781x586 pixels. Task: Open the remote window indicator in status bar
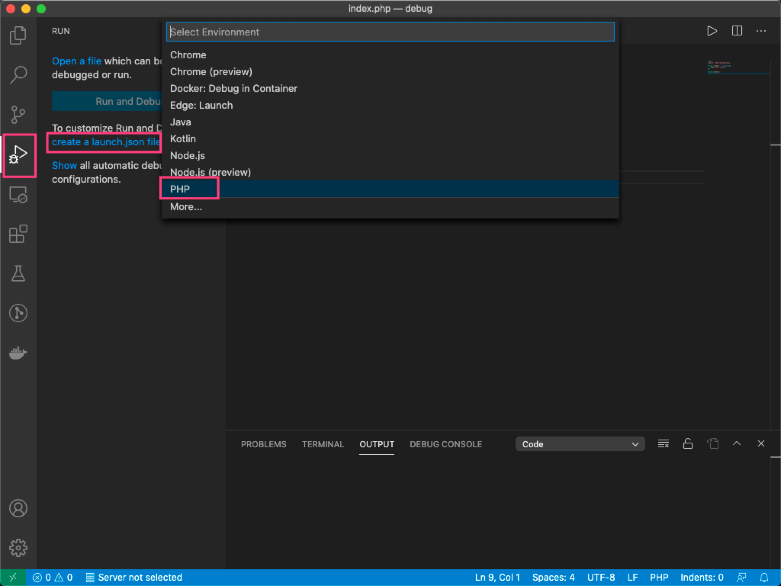point(13,577)
